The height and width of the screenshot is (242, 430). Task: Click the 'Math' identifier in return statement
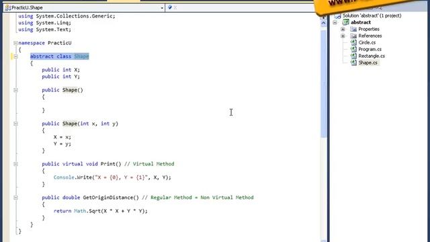click(x=80, y=211)
